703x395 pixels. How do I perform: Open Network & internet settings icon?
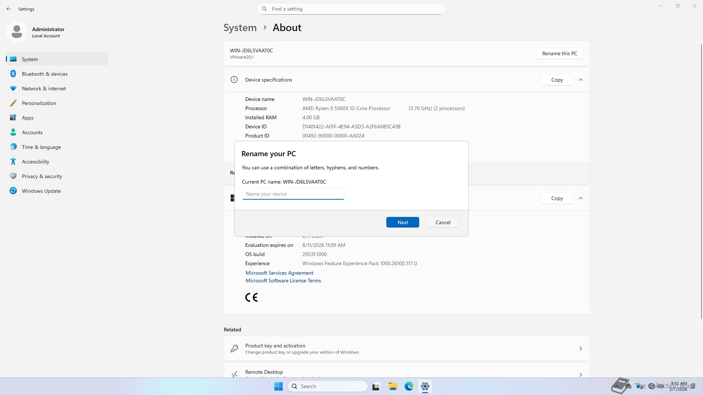13,89
